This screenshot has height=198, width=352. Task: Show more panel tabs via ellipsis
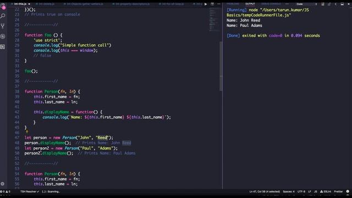tap(287, 4)
